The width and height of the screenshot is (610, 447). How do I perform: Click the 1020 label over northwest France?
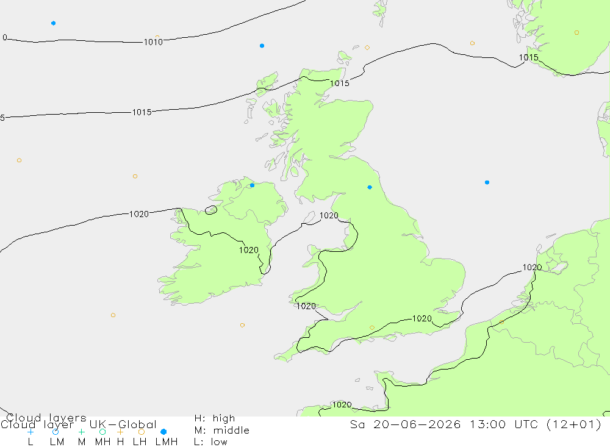[x=342, y=404]
